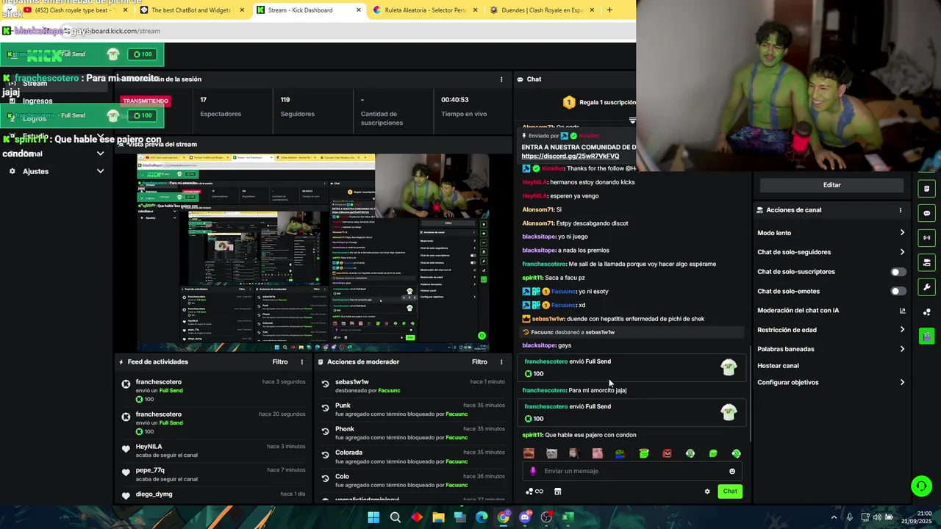Open Windows Start menu
Screen dimensions: 941x529
point(373,517)
